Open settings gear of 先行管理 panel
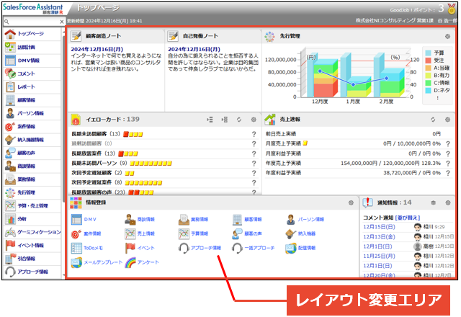The image size is (461, 317). click(x=447, y=36)
